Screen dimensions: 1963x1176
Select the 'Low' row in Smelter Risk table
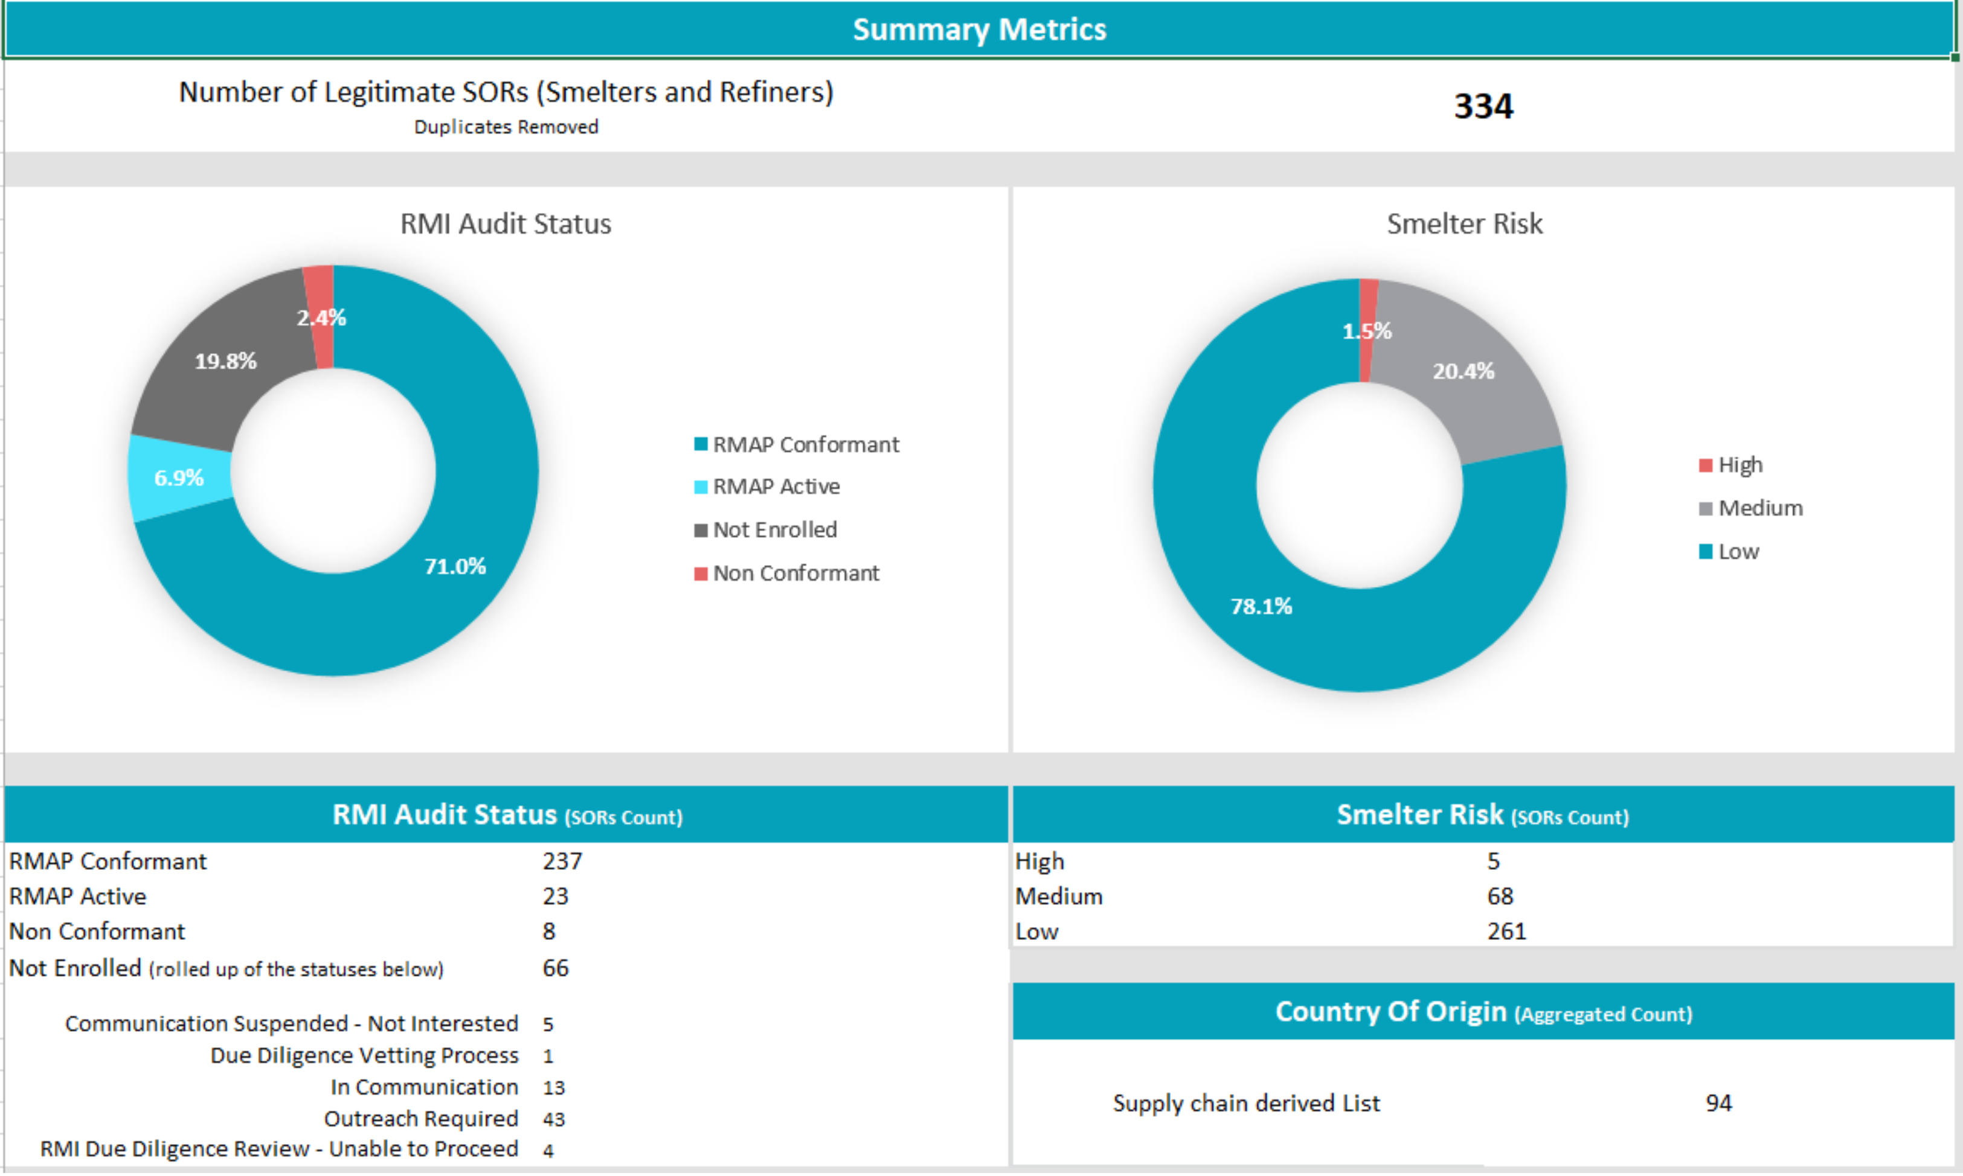(1037, 932)
